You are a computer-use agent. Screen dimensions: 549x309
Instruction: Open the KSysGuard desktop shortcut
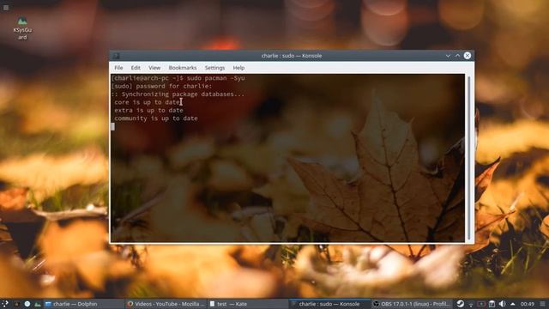coord(22,28)
